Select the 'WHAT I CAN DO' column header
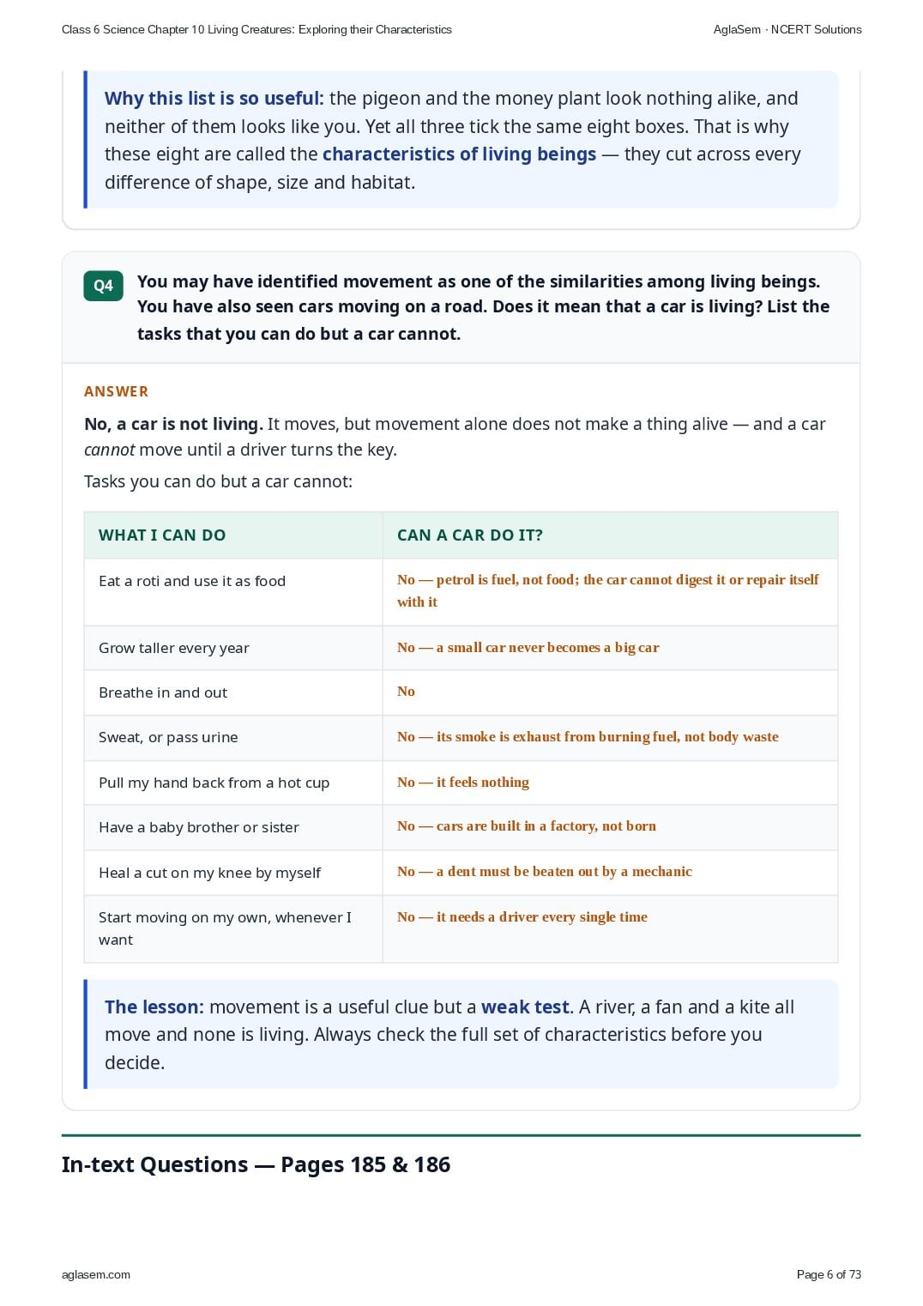 pos(233,535)
